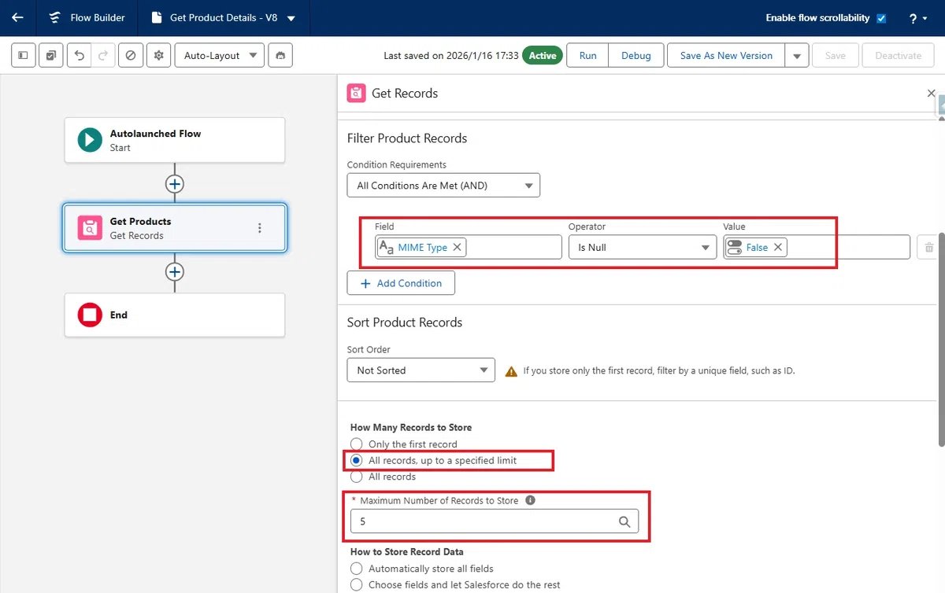Open the Sort Order dropdown
Image resolution: width=945 pixels, height=593 pixels.
coord(421,370)
